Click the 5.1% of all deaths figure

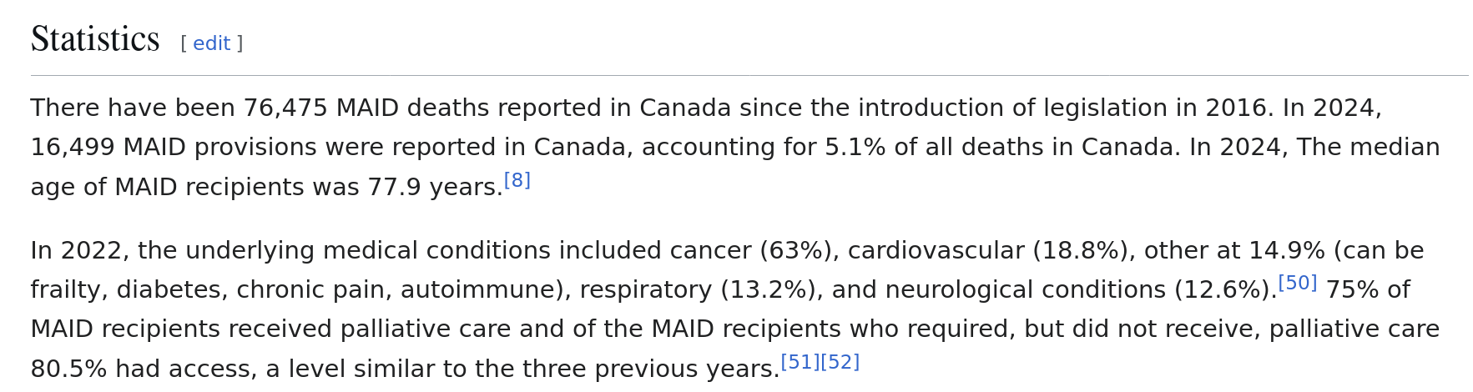pyautogui.click(x=855, y=148)
